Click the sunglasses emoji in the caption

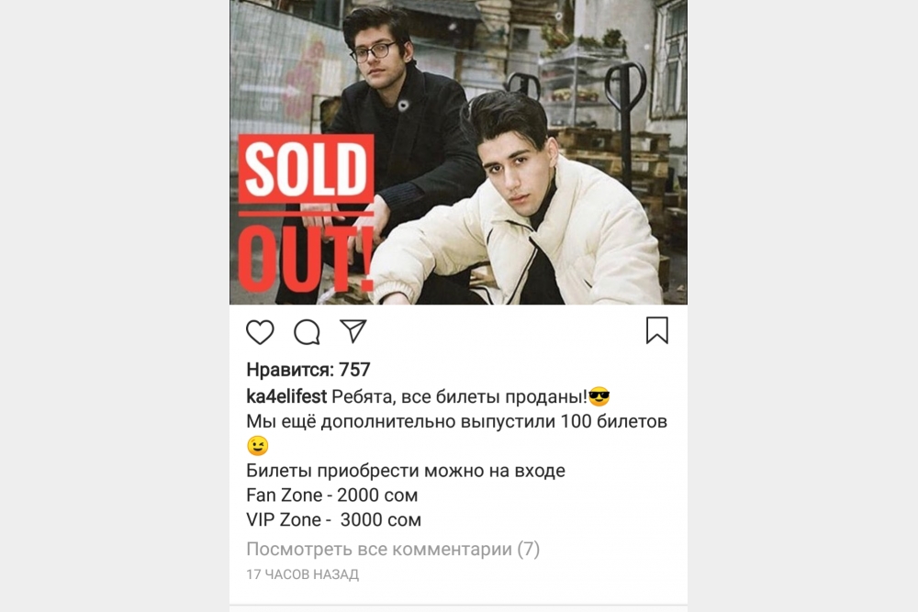point(599,397)
